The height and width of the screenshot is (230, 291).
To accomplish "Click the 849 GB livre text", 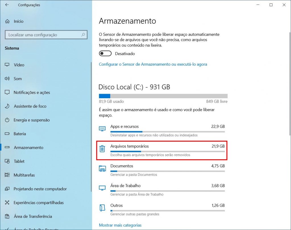I will (217, 101).
